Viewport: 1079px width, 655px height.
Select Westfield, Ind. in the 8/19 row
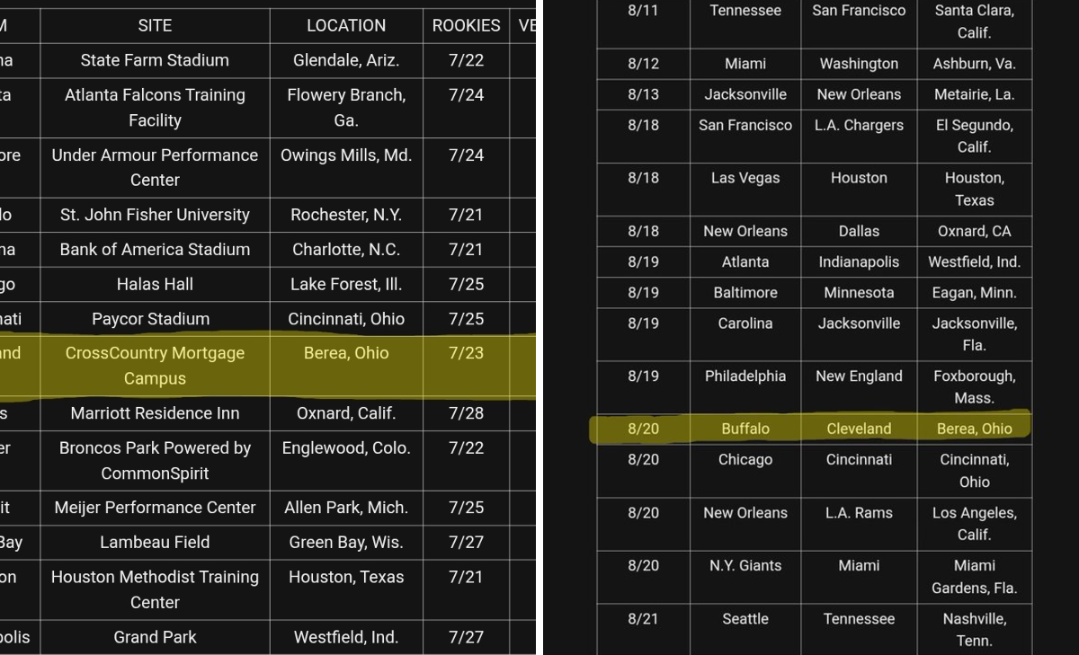(x=975, y=261)
